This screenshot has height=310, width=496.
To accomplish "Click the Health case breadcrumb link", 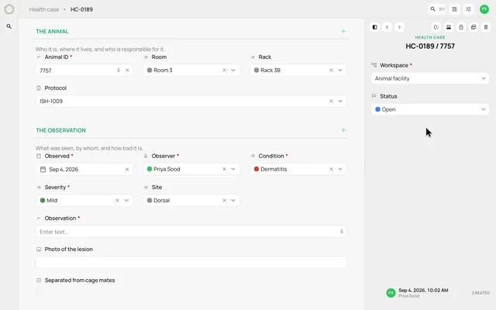I will click(x=44, y=9).
